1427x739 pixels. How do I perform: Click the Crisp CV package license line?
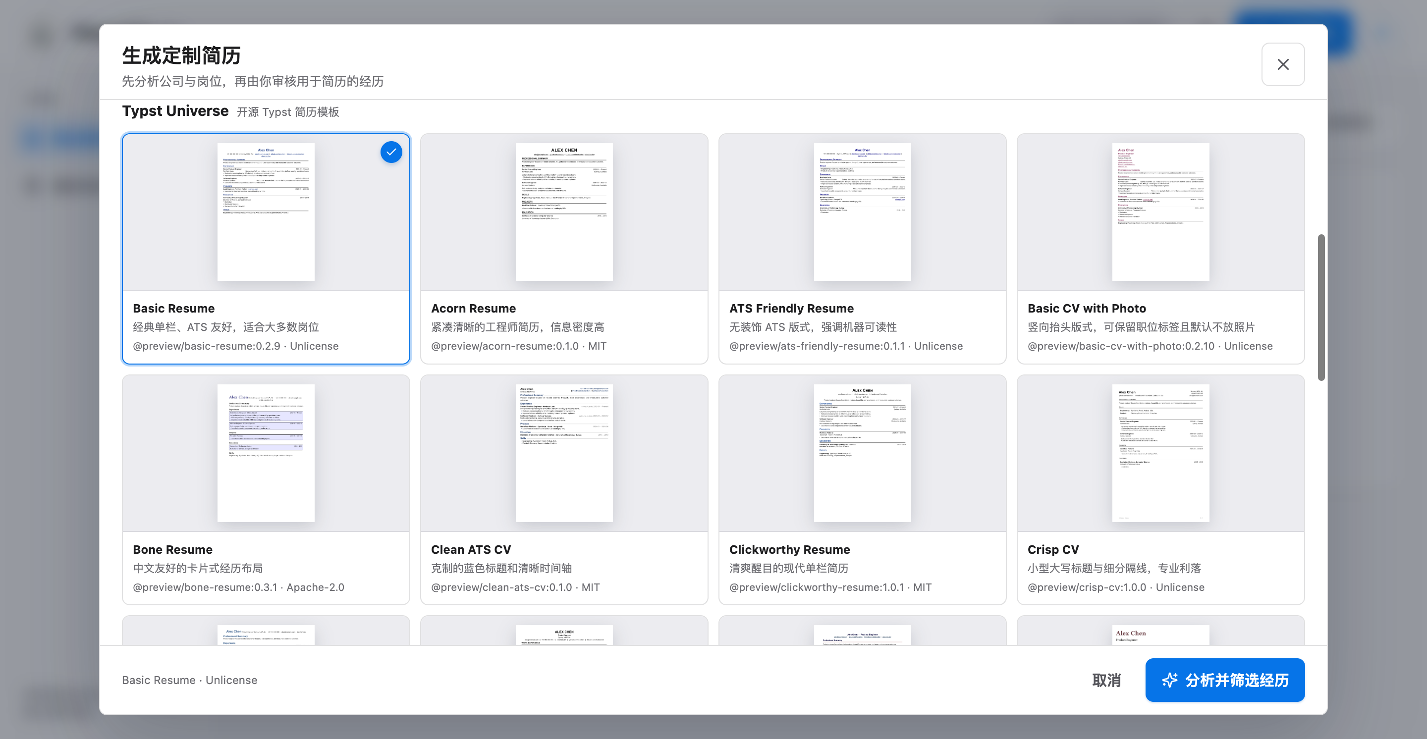pos(1116,587)
